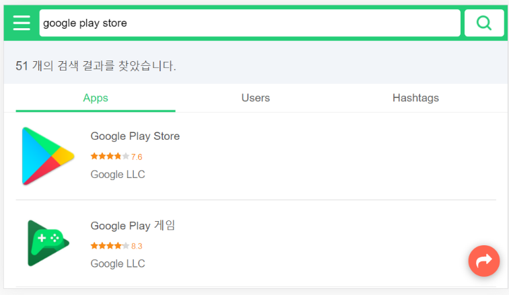Click the green magnifier search button

coord(483,23)
